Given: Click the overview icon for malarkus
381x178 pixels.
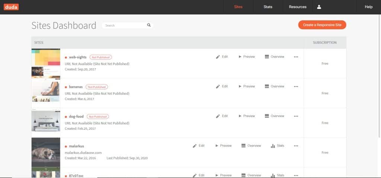Looking at the screenshot, I should [x=243, y=145].
